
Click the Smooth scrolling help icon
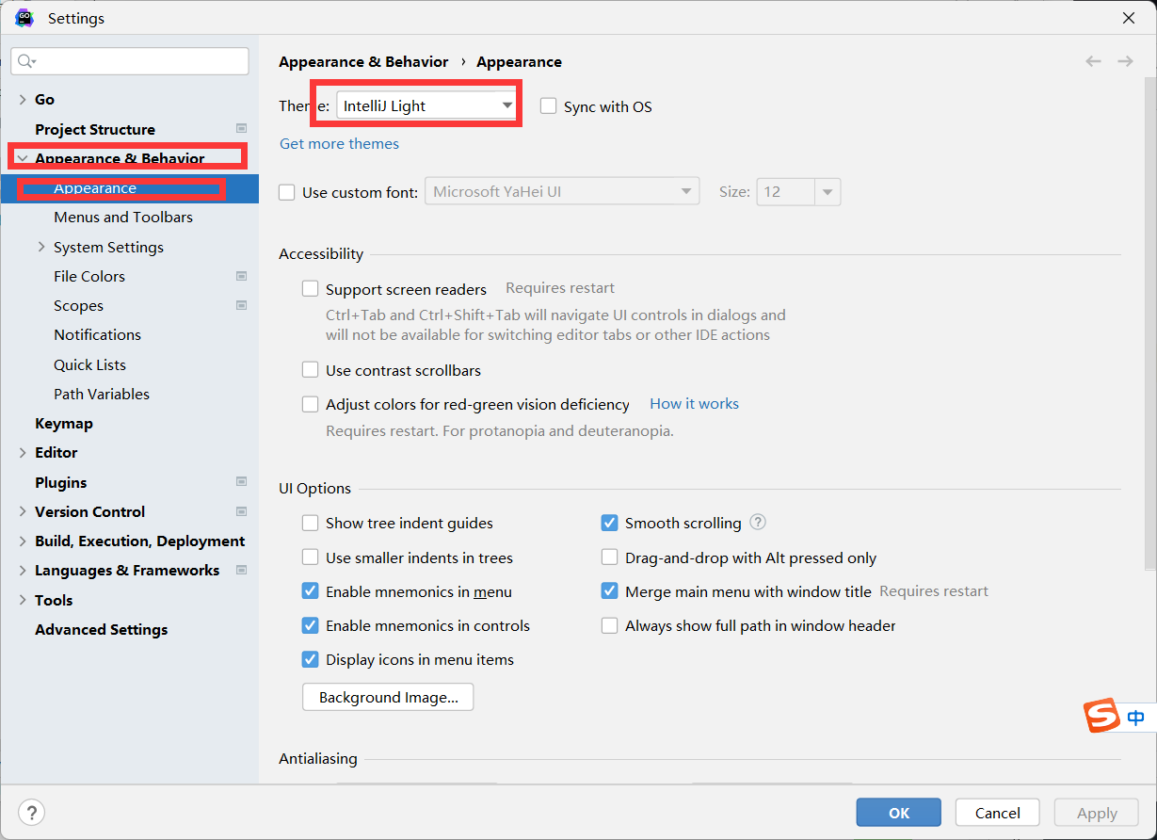[758, 523]
